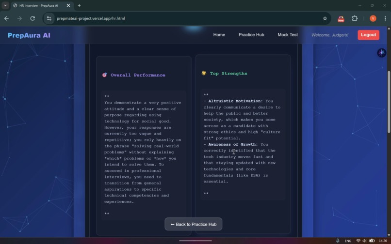
Task: Click the volume speaker tray icon
Action: [364, 241]
